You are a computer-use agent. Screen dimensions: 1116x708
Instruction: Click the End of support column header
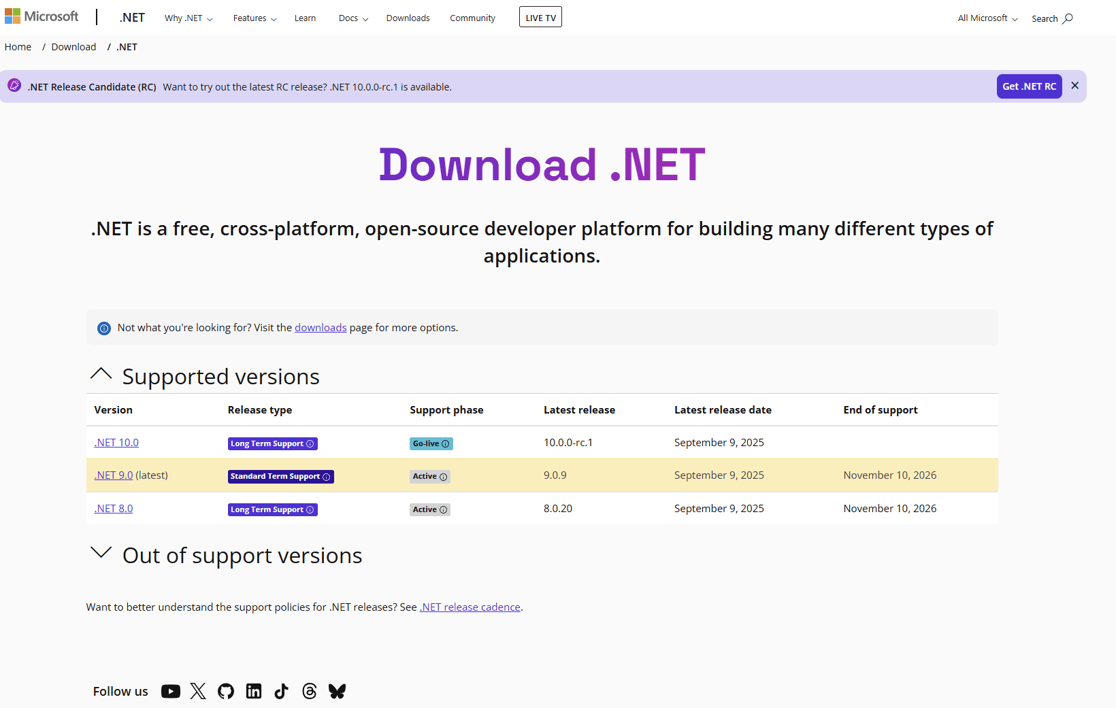(881, 410)
